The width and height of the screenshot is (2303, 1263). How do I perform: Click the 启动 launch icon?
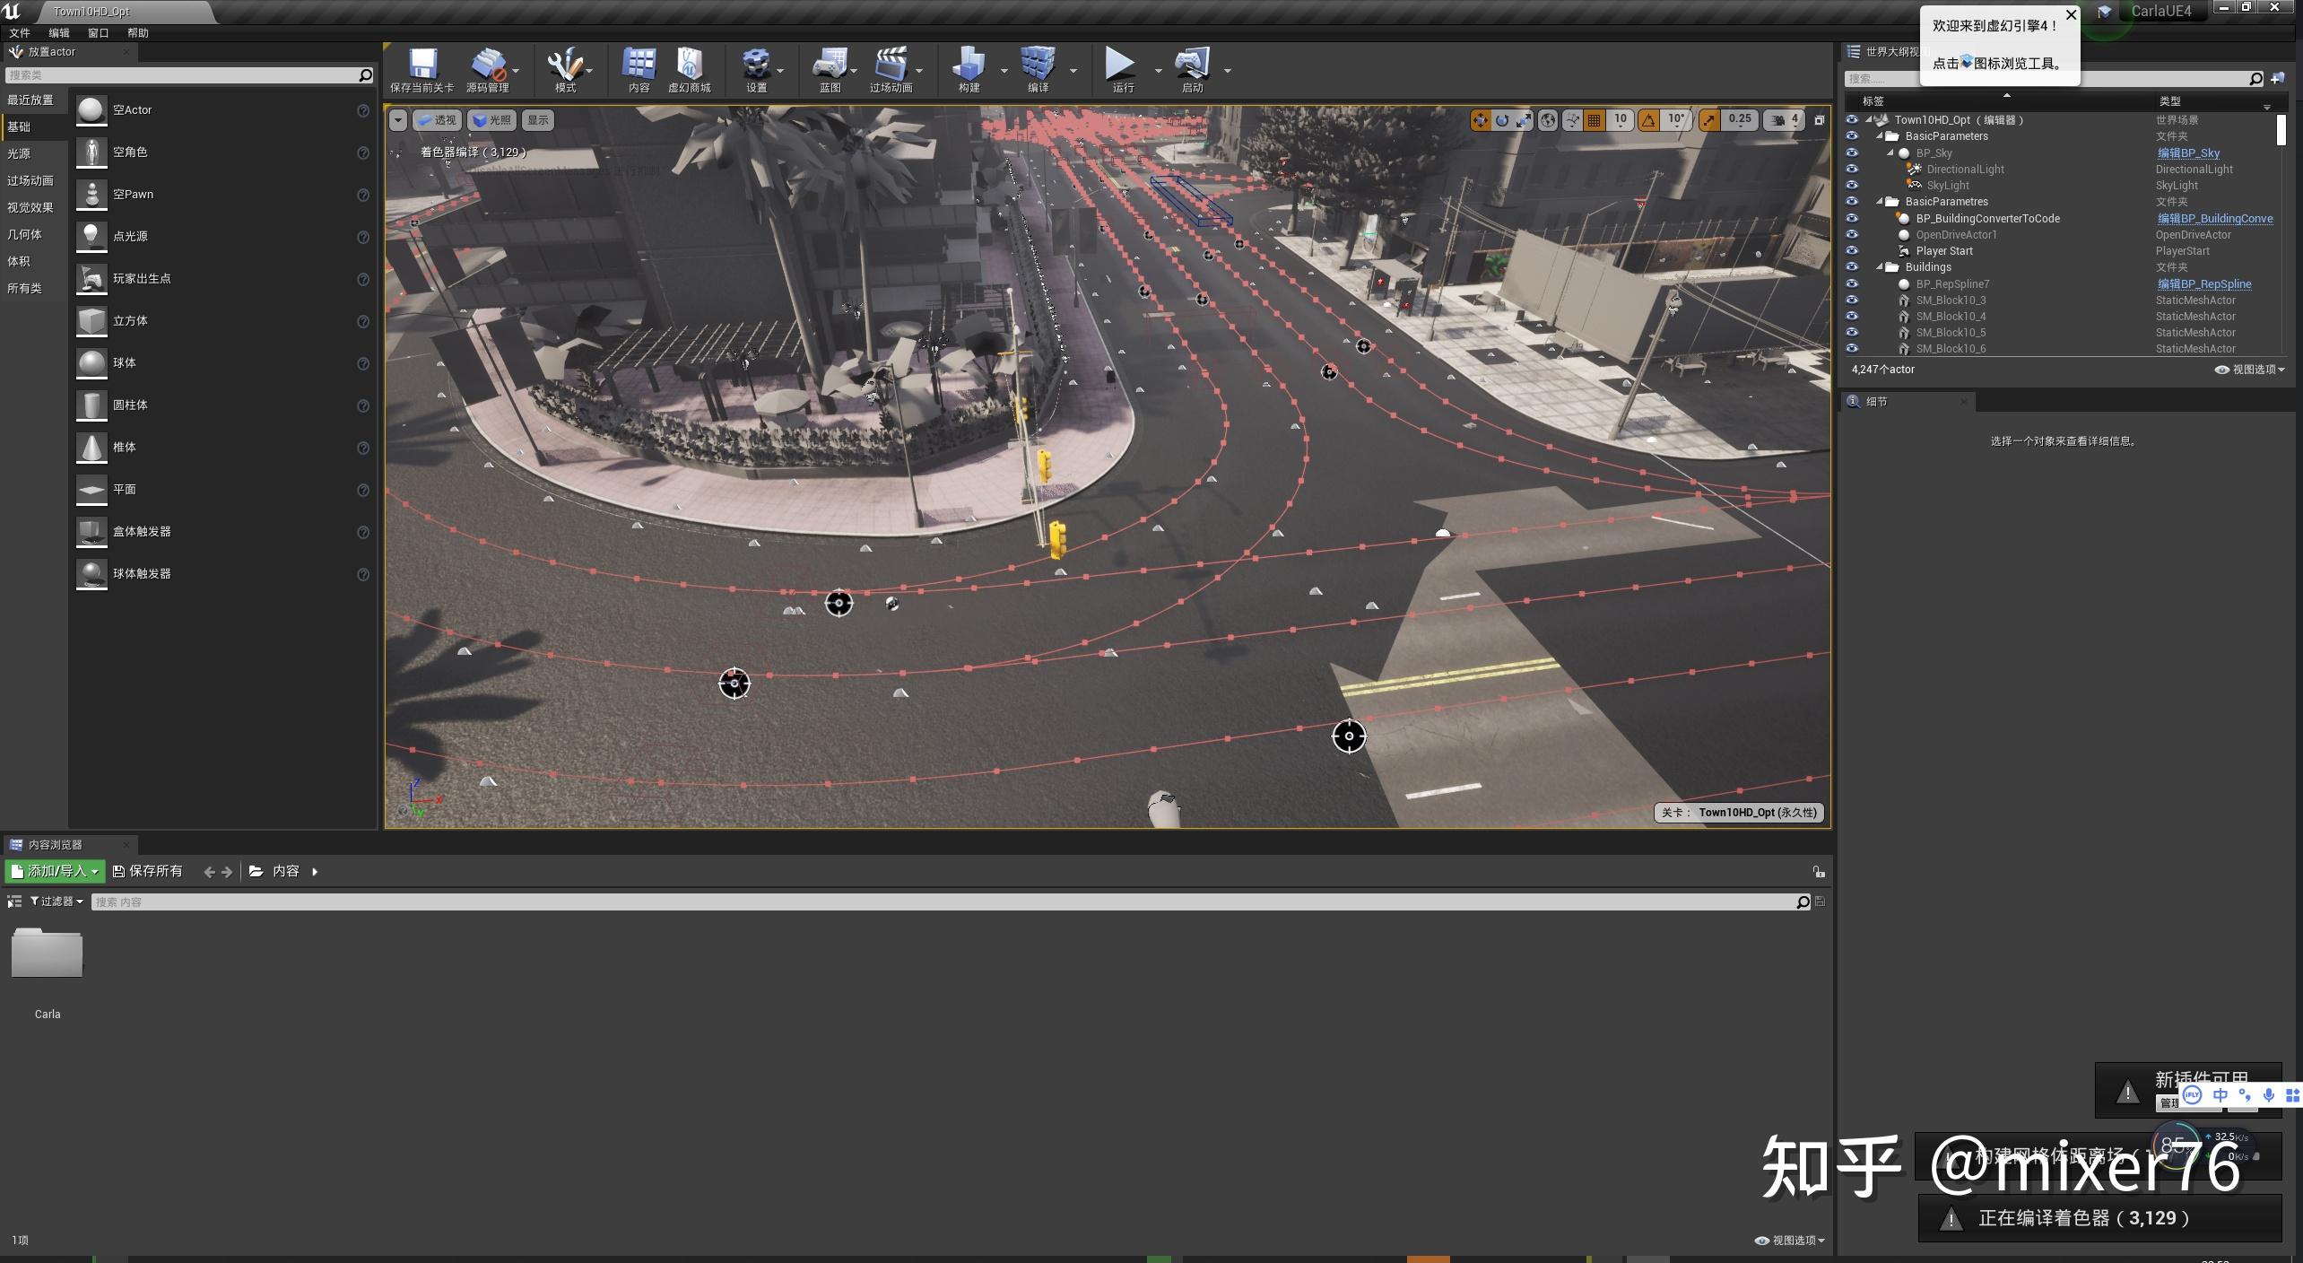pos(1192,70)
